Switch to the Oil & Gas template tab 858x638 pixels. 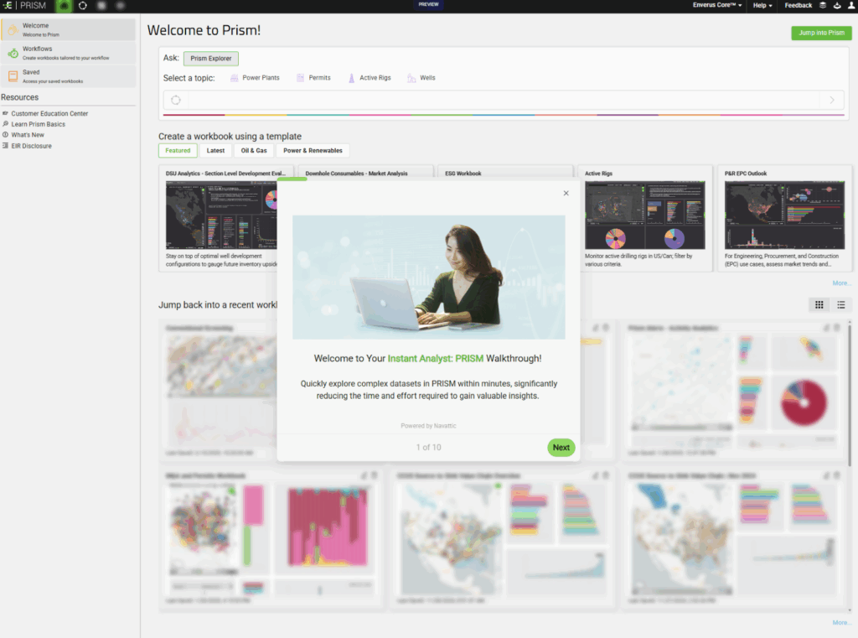click(x=254, y=151)
